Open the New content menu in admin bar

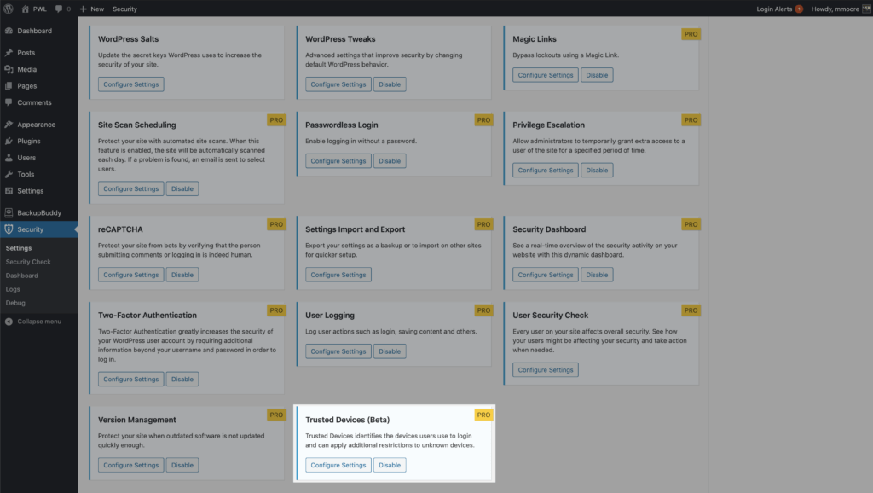pos(91,9)
